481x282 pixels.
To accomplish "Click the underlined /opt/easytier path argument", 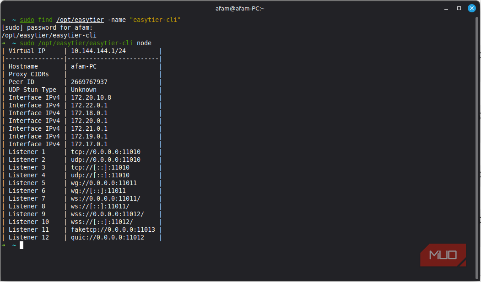I will coord(80,20).
